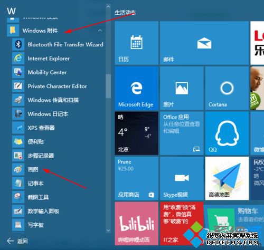Open the 截图工具 snipping tool icon

[x=18, y=197]
